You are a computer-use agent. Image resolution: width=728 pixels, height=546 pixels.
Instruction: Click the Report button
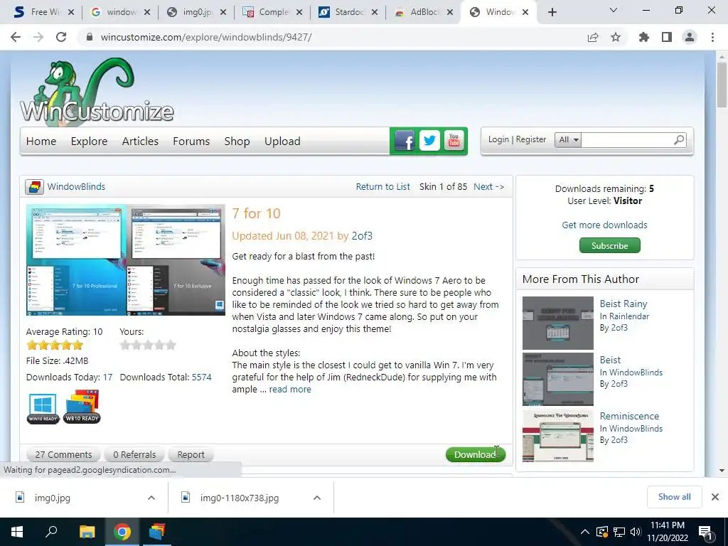(191, 454)
